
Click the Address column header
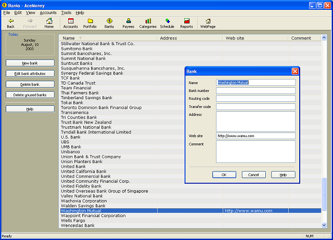click(x=190, y=38)
